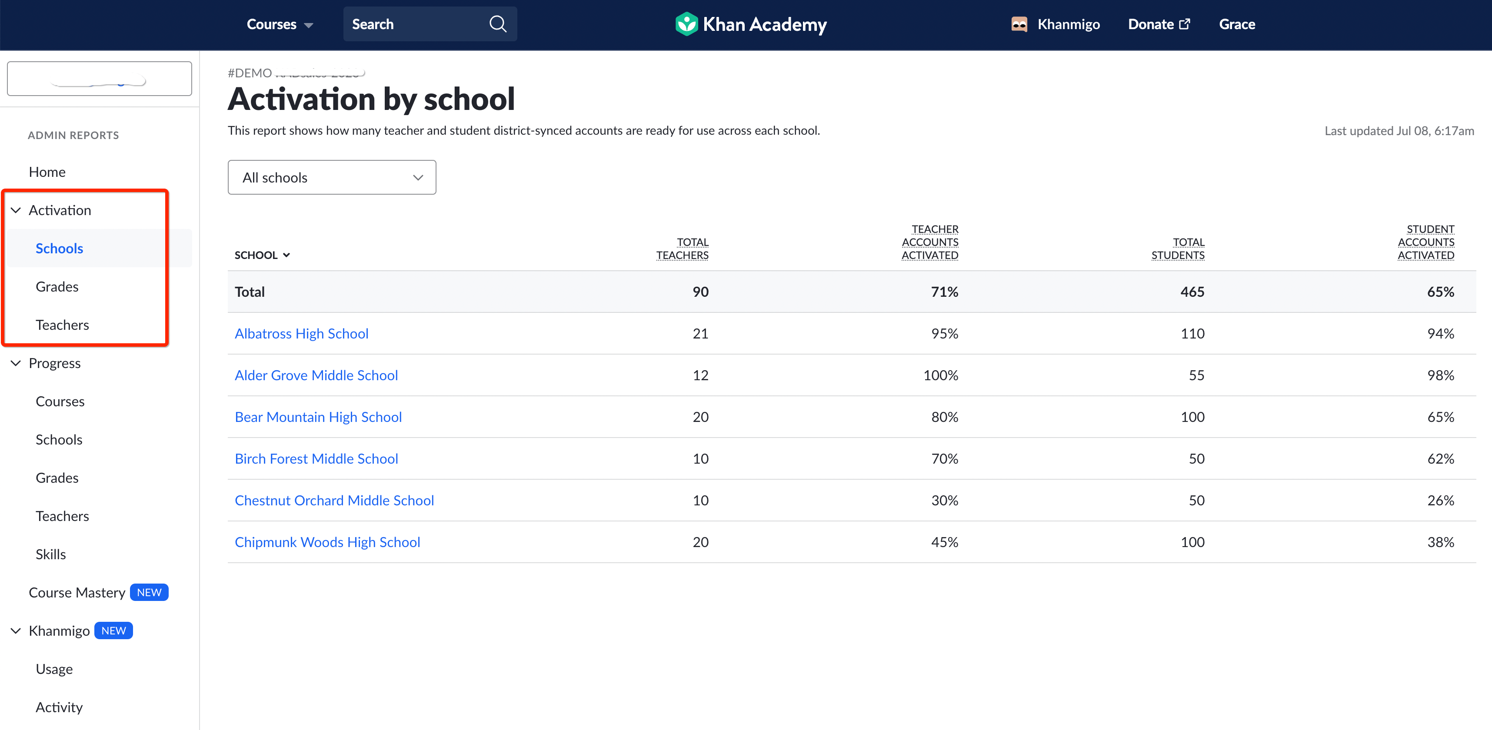Click the Khanmigo mask icon

tap(1019, 24)
